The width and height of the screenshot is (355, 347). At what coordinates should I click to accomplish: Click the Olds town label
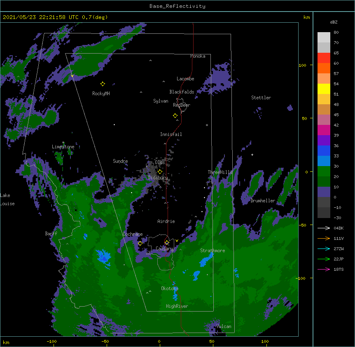(160, 162)
